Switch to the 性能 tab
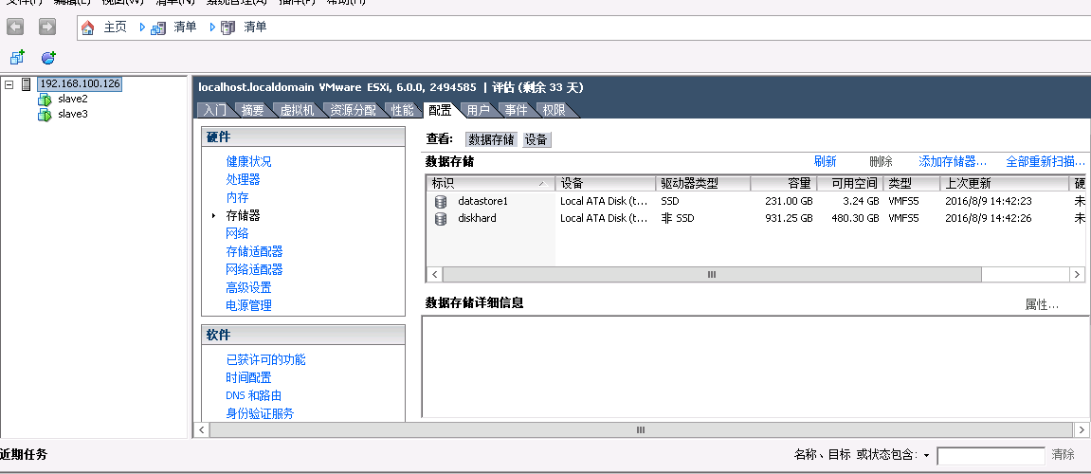Viewport: 1091px width, 474px height. coord(402,110)
